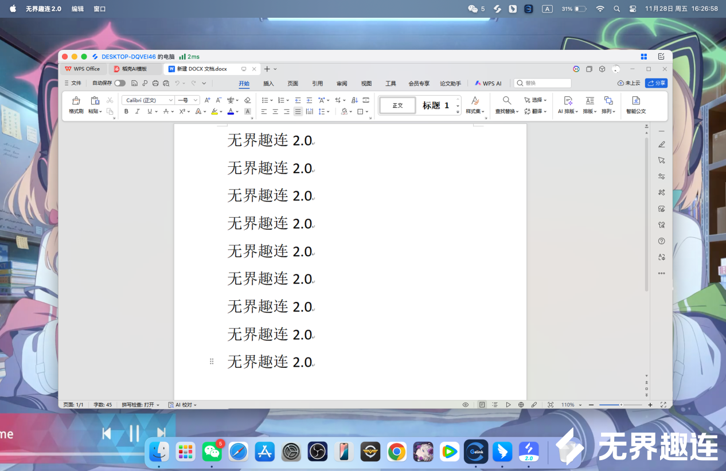The image size is (726, 471).
Task: Click the Format Painter (格式刷) icon
Action: 76,104
